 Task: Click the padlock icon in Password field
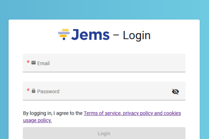[x=34, y=91]
